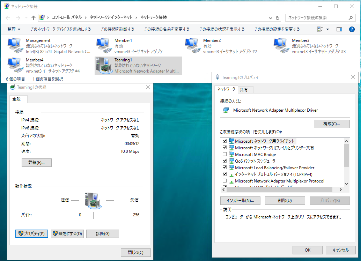The height and width of the screenshot is (261, 361).
Task: Click right arrow of horizontal scrollbar
Action: (340, 190)
